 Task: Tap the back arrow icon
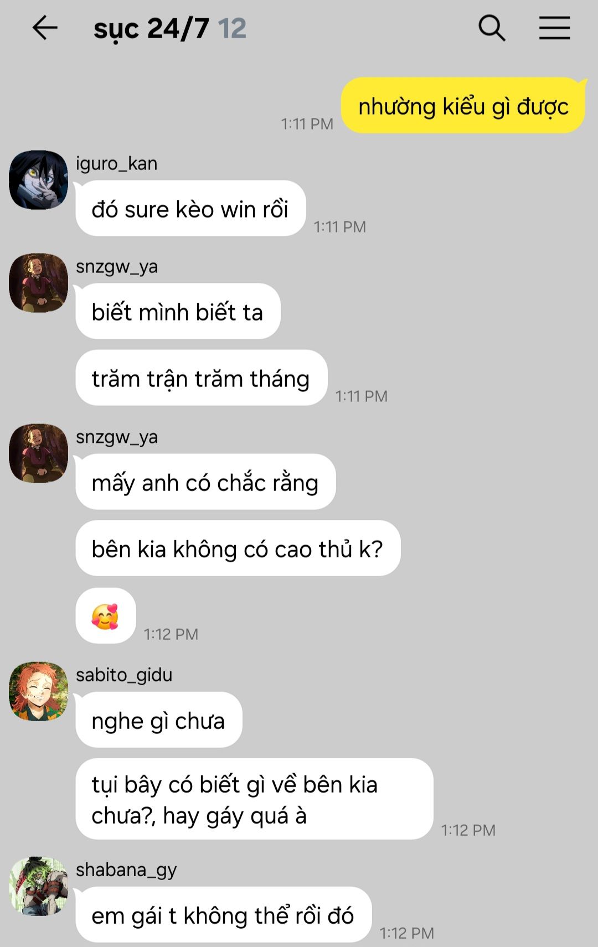[45, 28]
